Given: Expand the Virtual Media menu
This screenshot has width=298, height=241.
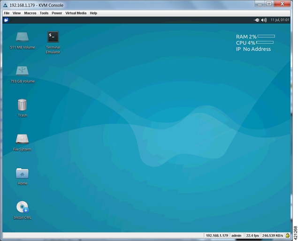Looking at the screenshot, I should (76, 13).
